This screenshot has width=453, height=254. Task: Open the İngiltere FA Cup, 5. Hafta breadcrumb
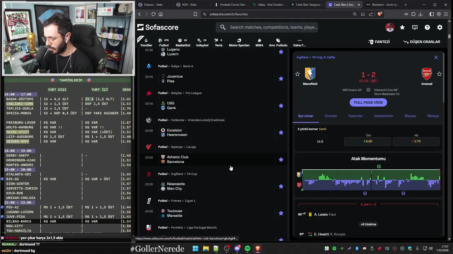click(316, 57)
